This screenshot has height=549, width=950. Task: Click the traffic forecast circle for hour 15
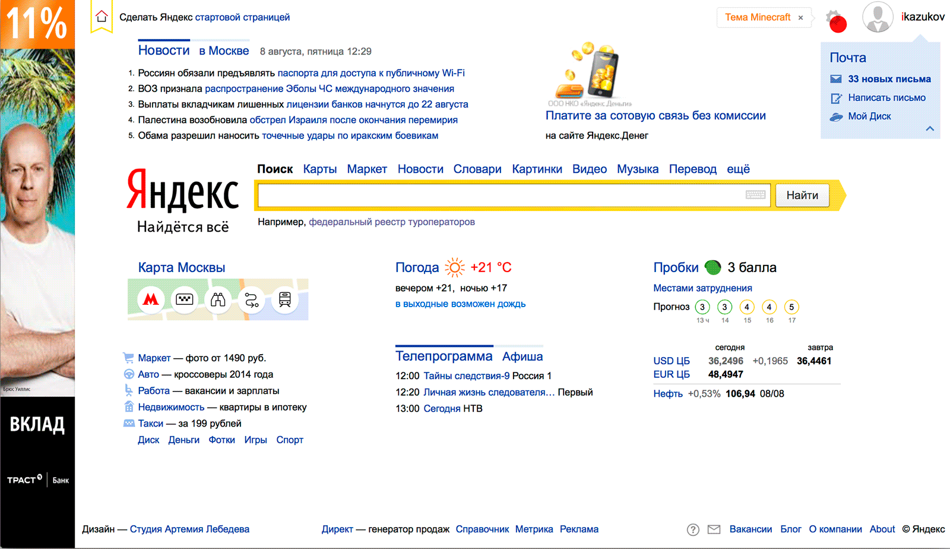747,307
